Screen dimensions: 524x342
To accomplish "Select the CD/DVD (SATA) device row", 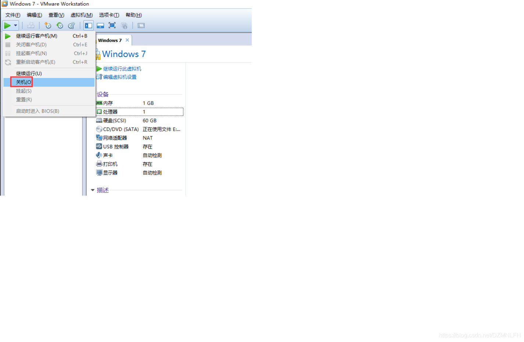I will point(139,129).
